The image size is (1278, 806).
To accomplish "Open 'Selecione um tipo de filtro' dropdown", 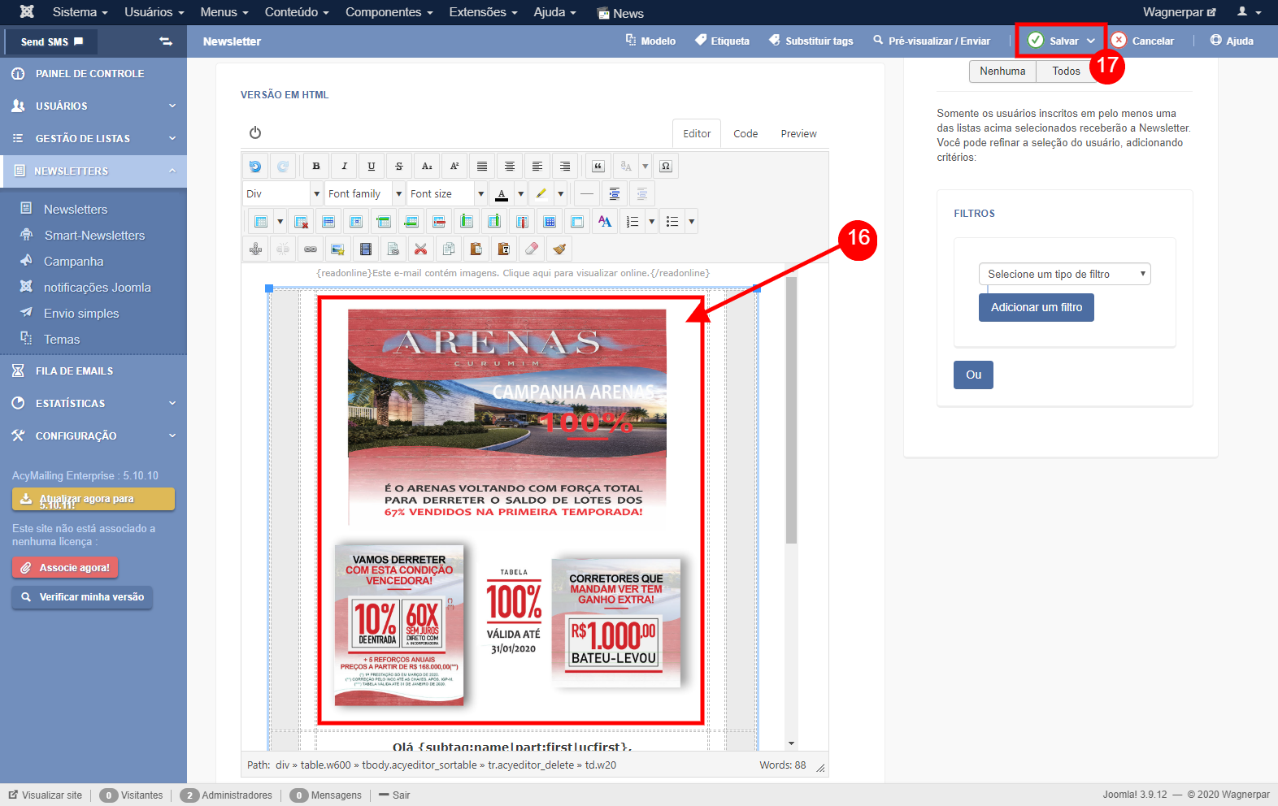I will pyautogui.click(x=1064, y=275).
